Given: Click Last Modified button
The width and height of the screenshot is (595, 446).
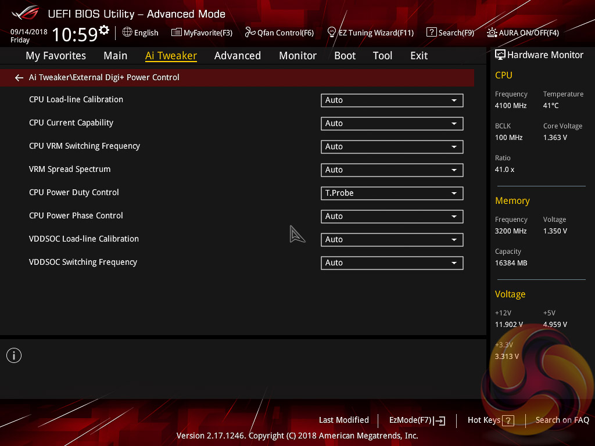Looking at the screenshot, I should (x=344, y=420).
